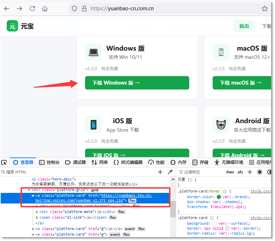Screen dimensions: 275x241
Task: Collapse the div class platform-grid node
Action: pos(29,190)
